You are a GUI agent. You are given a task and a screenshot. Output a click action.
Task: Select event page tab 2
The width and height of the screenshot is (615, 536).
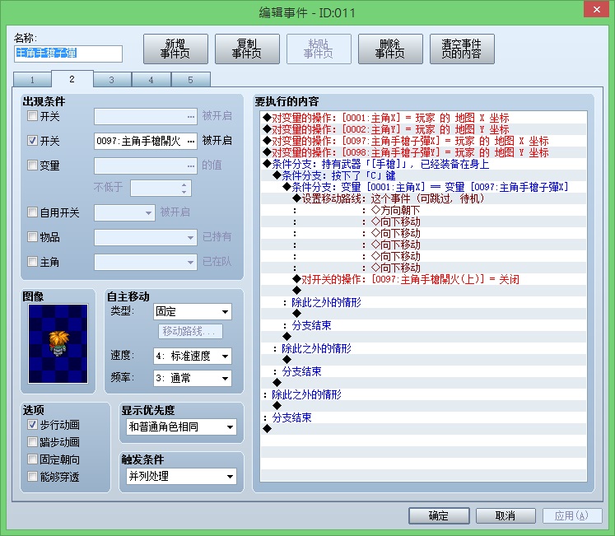coord(72,79)
